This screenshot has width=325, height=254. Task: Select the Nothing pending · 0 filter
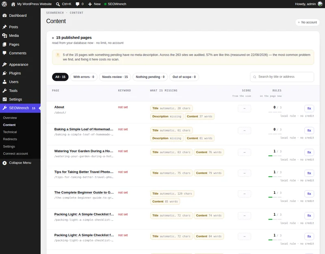[x=150, y=77]
